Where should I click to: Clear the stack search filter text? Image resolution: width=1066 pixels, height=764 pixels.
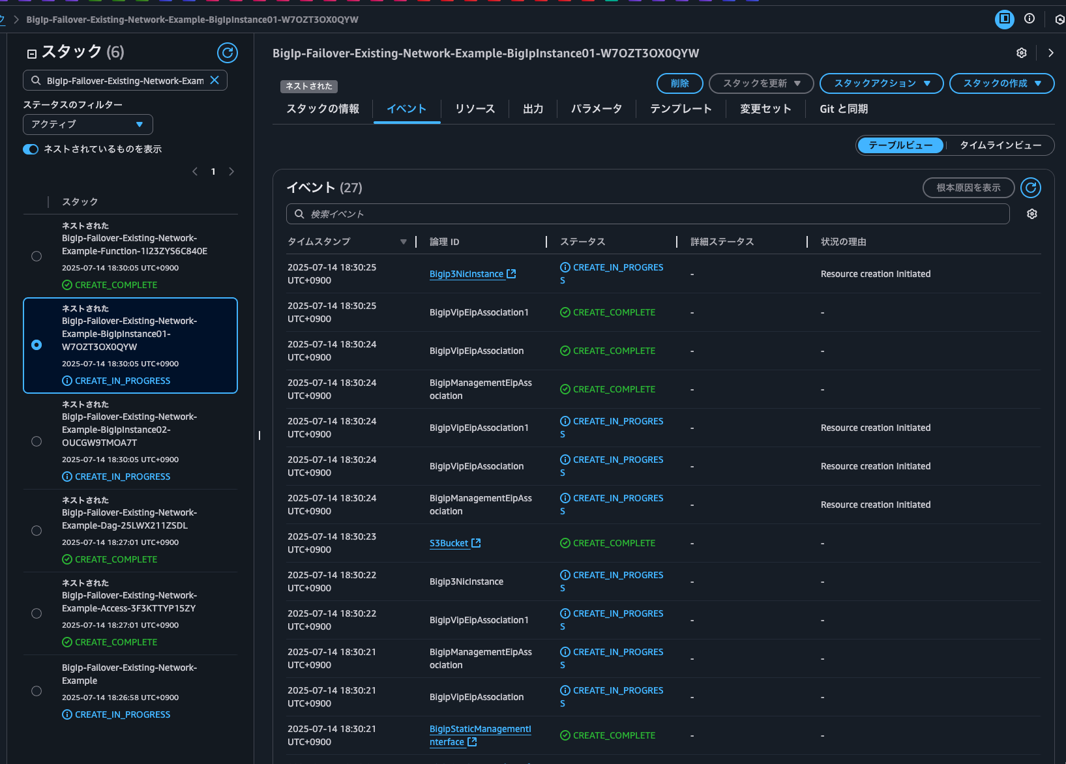point(215,80)
